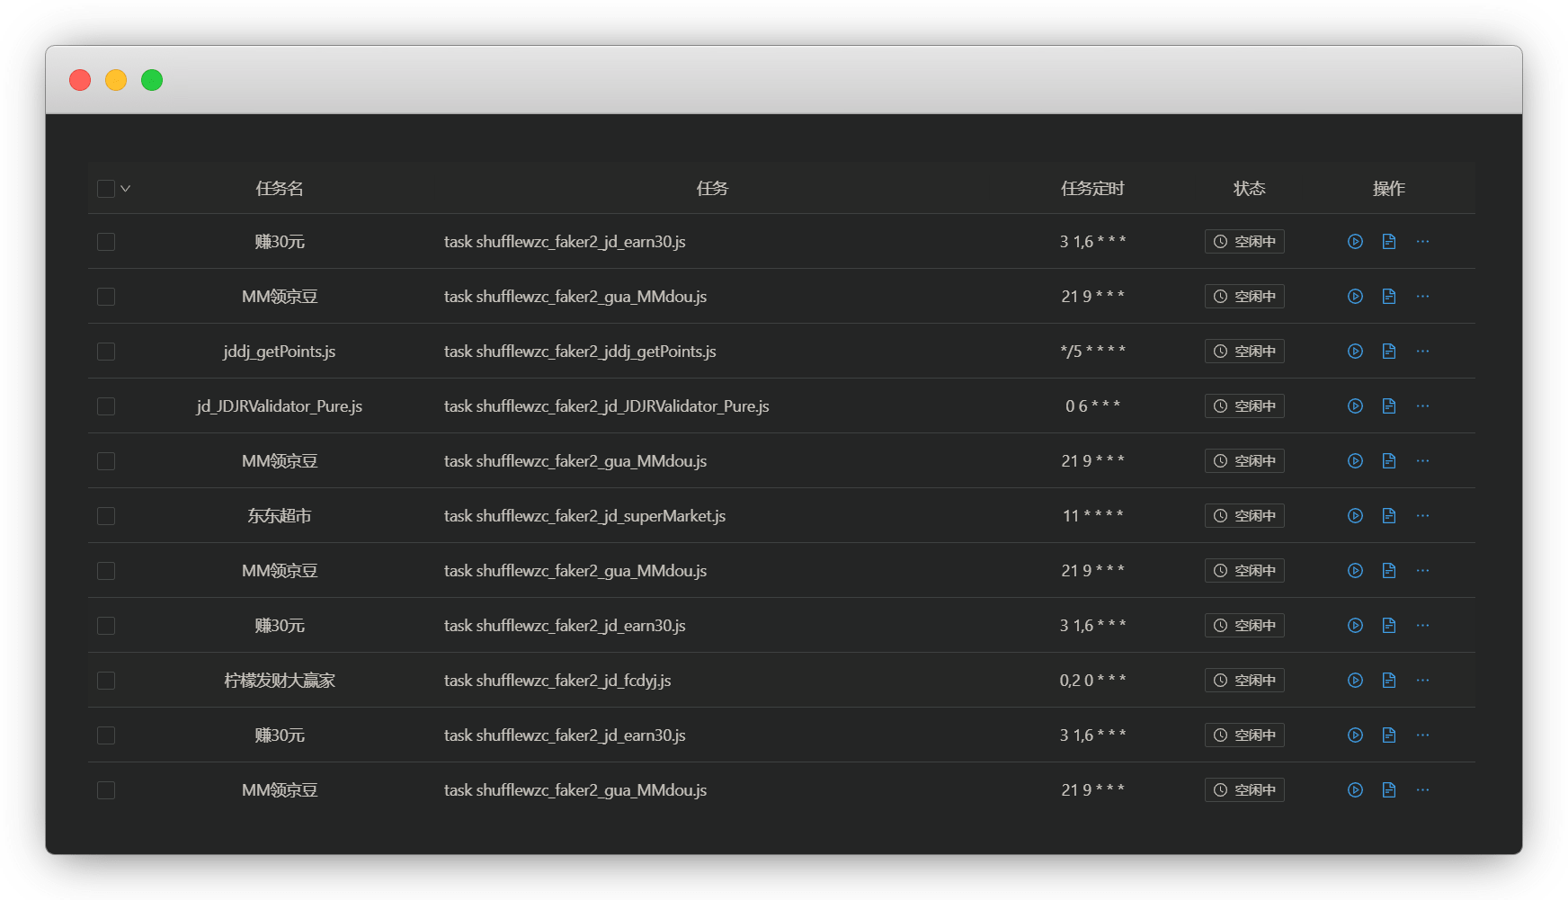Click the 0 6 * * * schedule cell
Screen dimensions: 1568x900
tap(1092, 406)
